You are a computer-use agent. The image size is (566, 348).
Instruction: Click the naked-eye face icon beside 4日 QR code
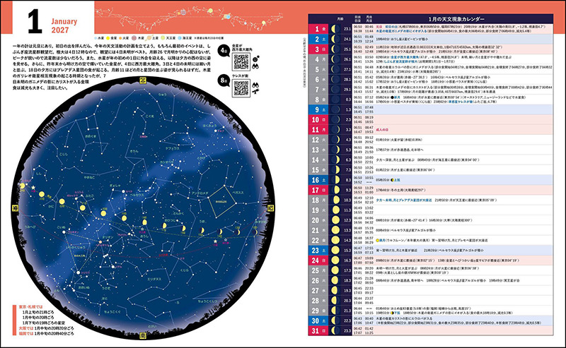[x=255, y=59]
